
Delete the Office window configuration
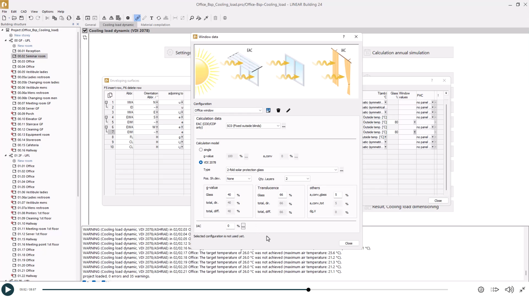278,110
